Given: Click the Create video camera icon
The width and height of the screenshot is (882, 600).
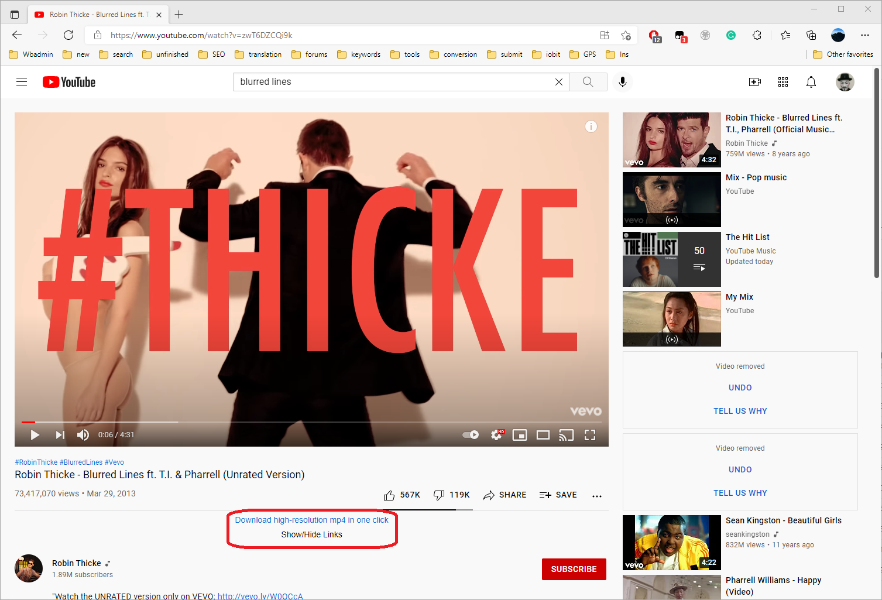Looking at the screenshot, I should [755, 82].
